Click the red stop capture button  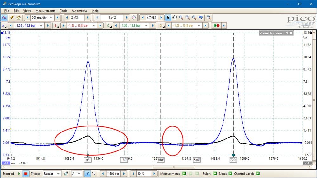tap(25, 174)
